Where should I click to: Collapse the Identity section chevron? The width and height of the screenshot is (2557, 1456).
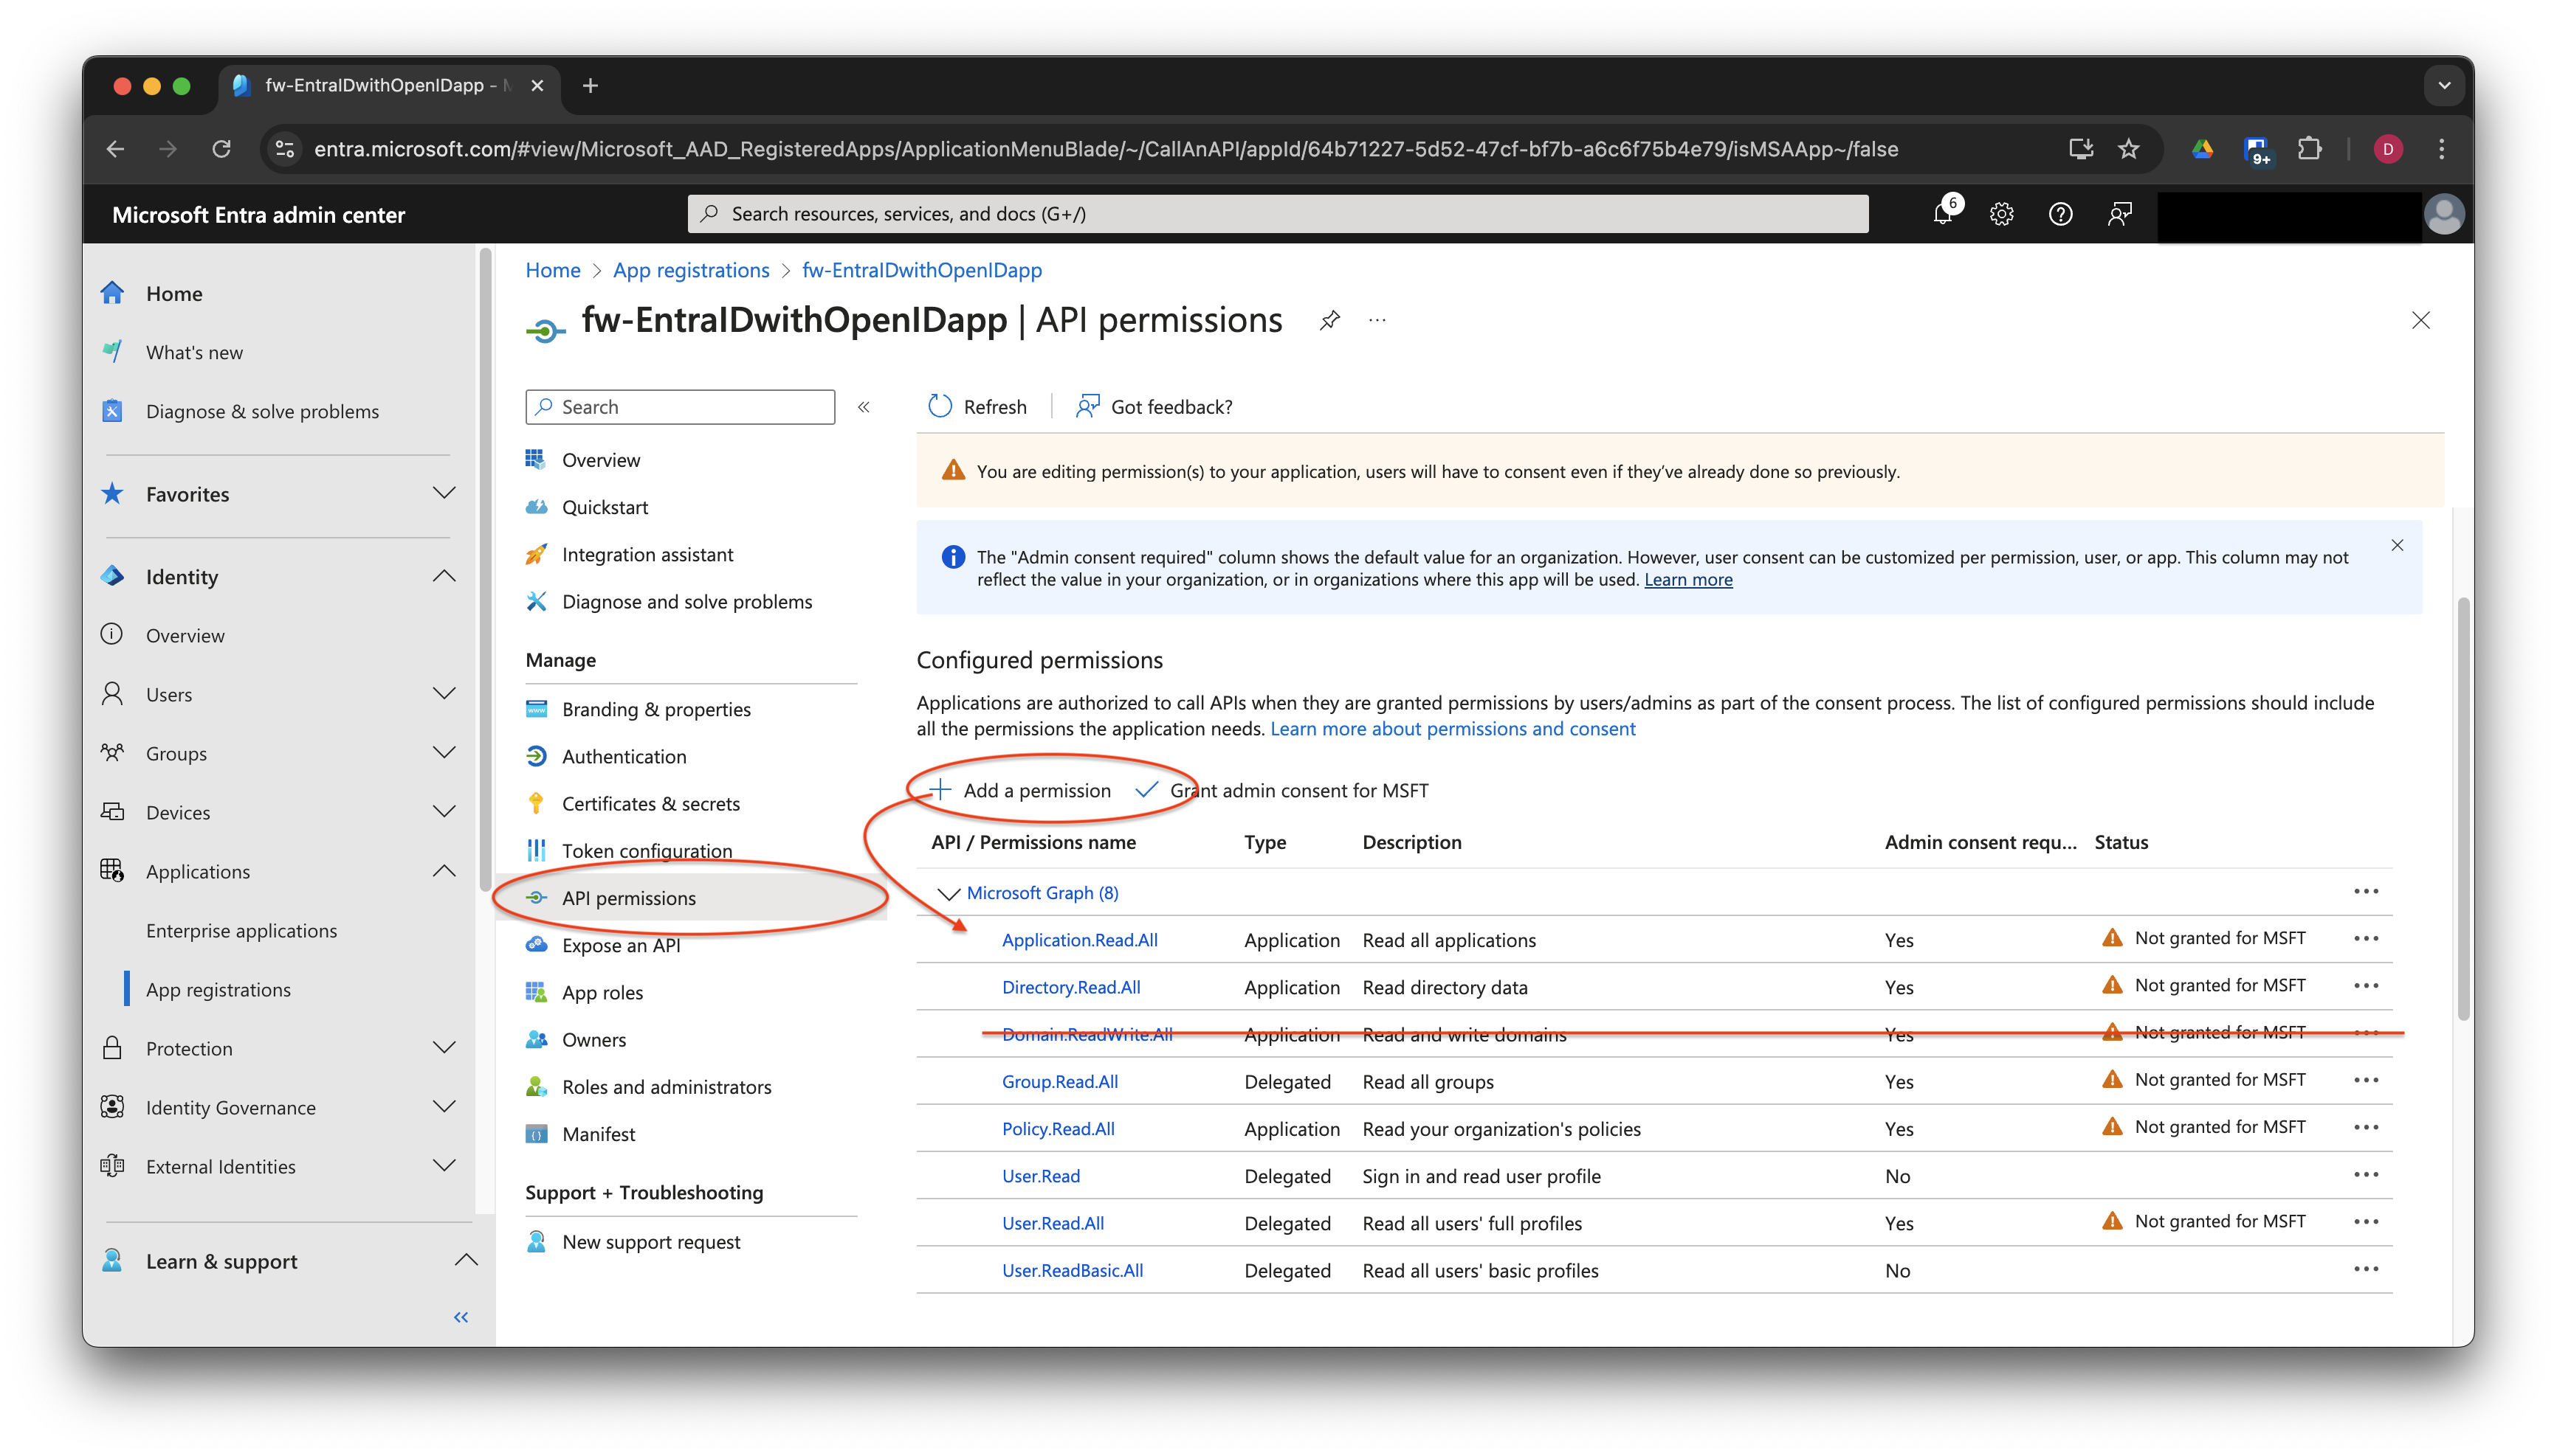444,576
